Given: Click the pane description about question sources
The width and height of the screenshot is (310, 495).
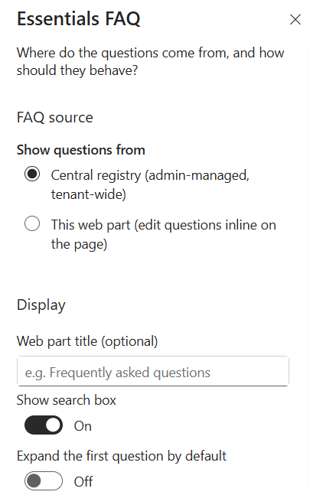Looking at the screenshot, I should click(150, 61).
